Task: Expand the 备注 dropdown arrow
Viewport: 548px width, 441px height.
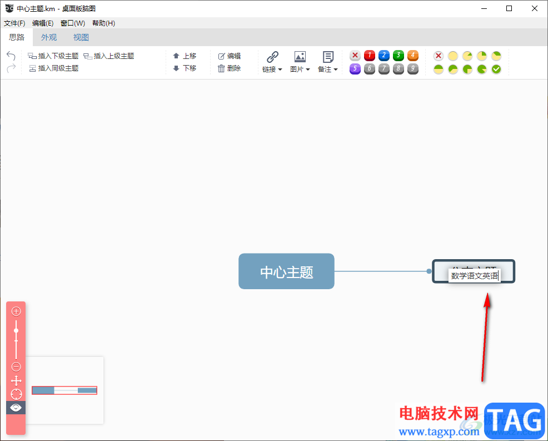Action: 336,70
